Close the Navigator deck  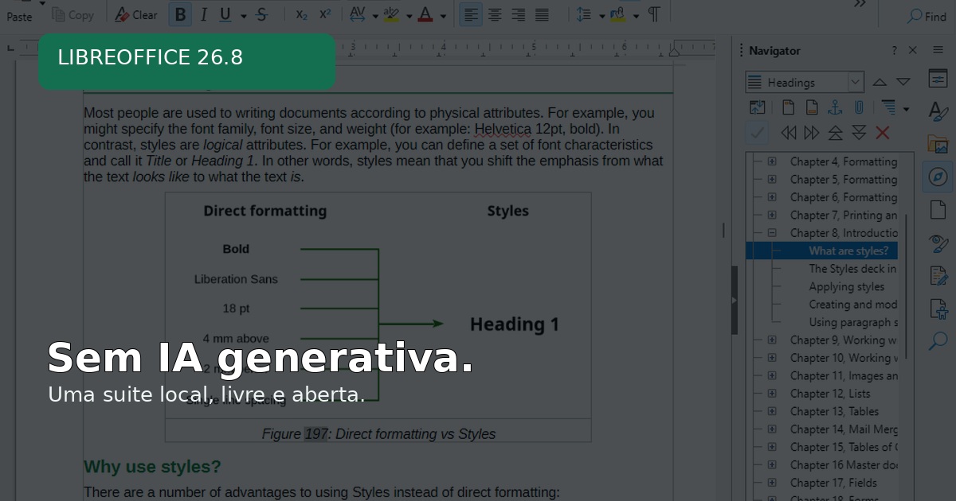913,50
